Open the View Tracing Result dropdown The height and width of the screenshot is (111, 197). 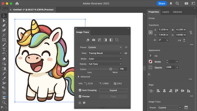tap(105, 53)
